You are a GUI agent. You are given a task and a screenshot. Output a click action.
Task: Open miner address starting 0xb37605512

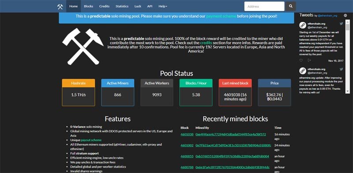(232, 156)
